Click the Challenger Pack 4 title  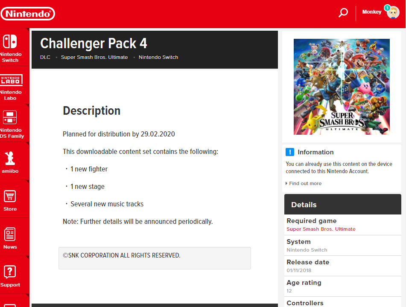point(93,43)
